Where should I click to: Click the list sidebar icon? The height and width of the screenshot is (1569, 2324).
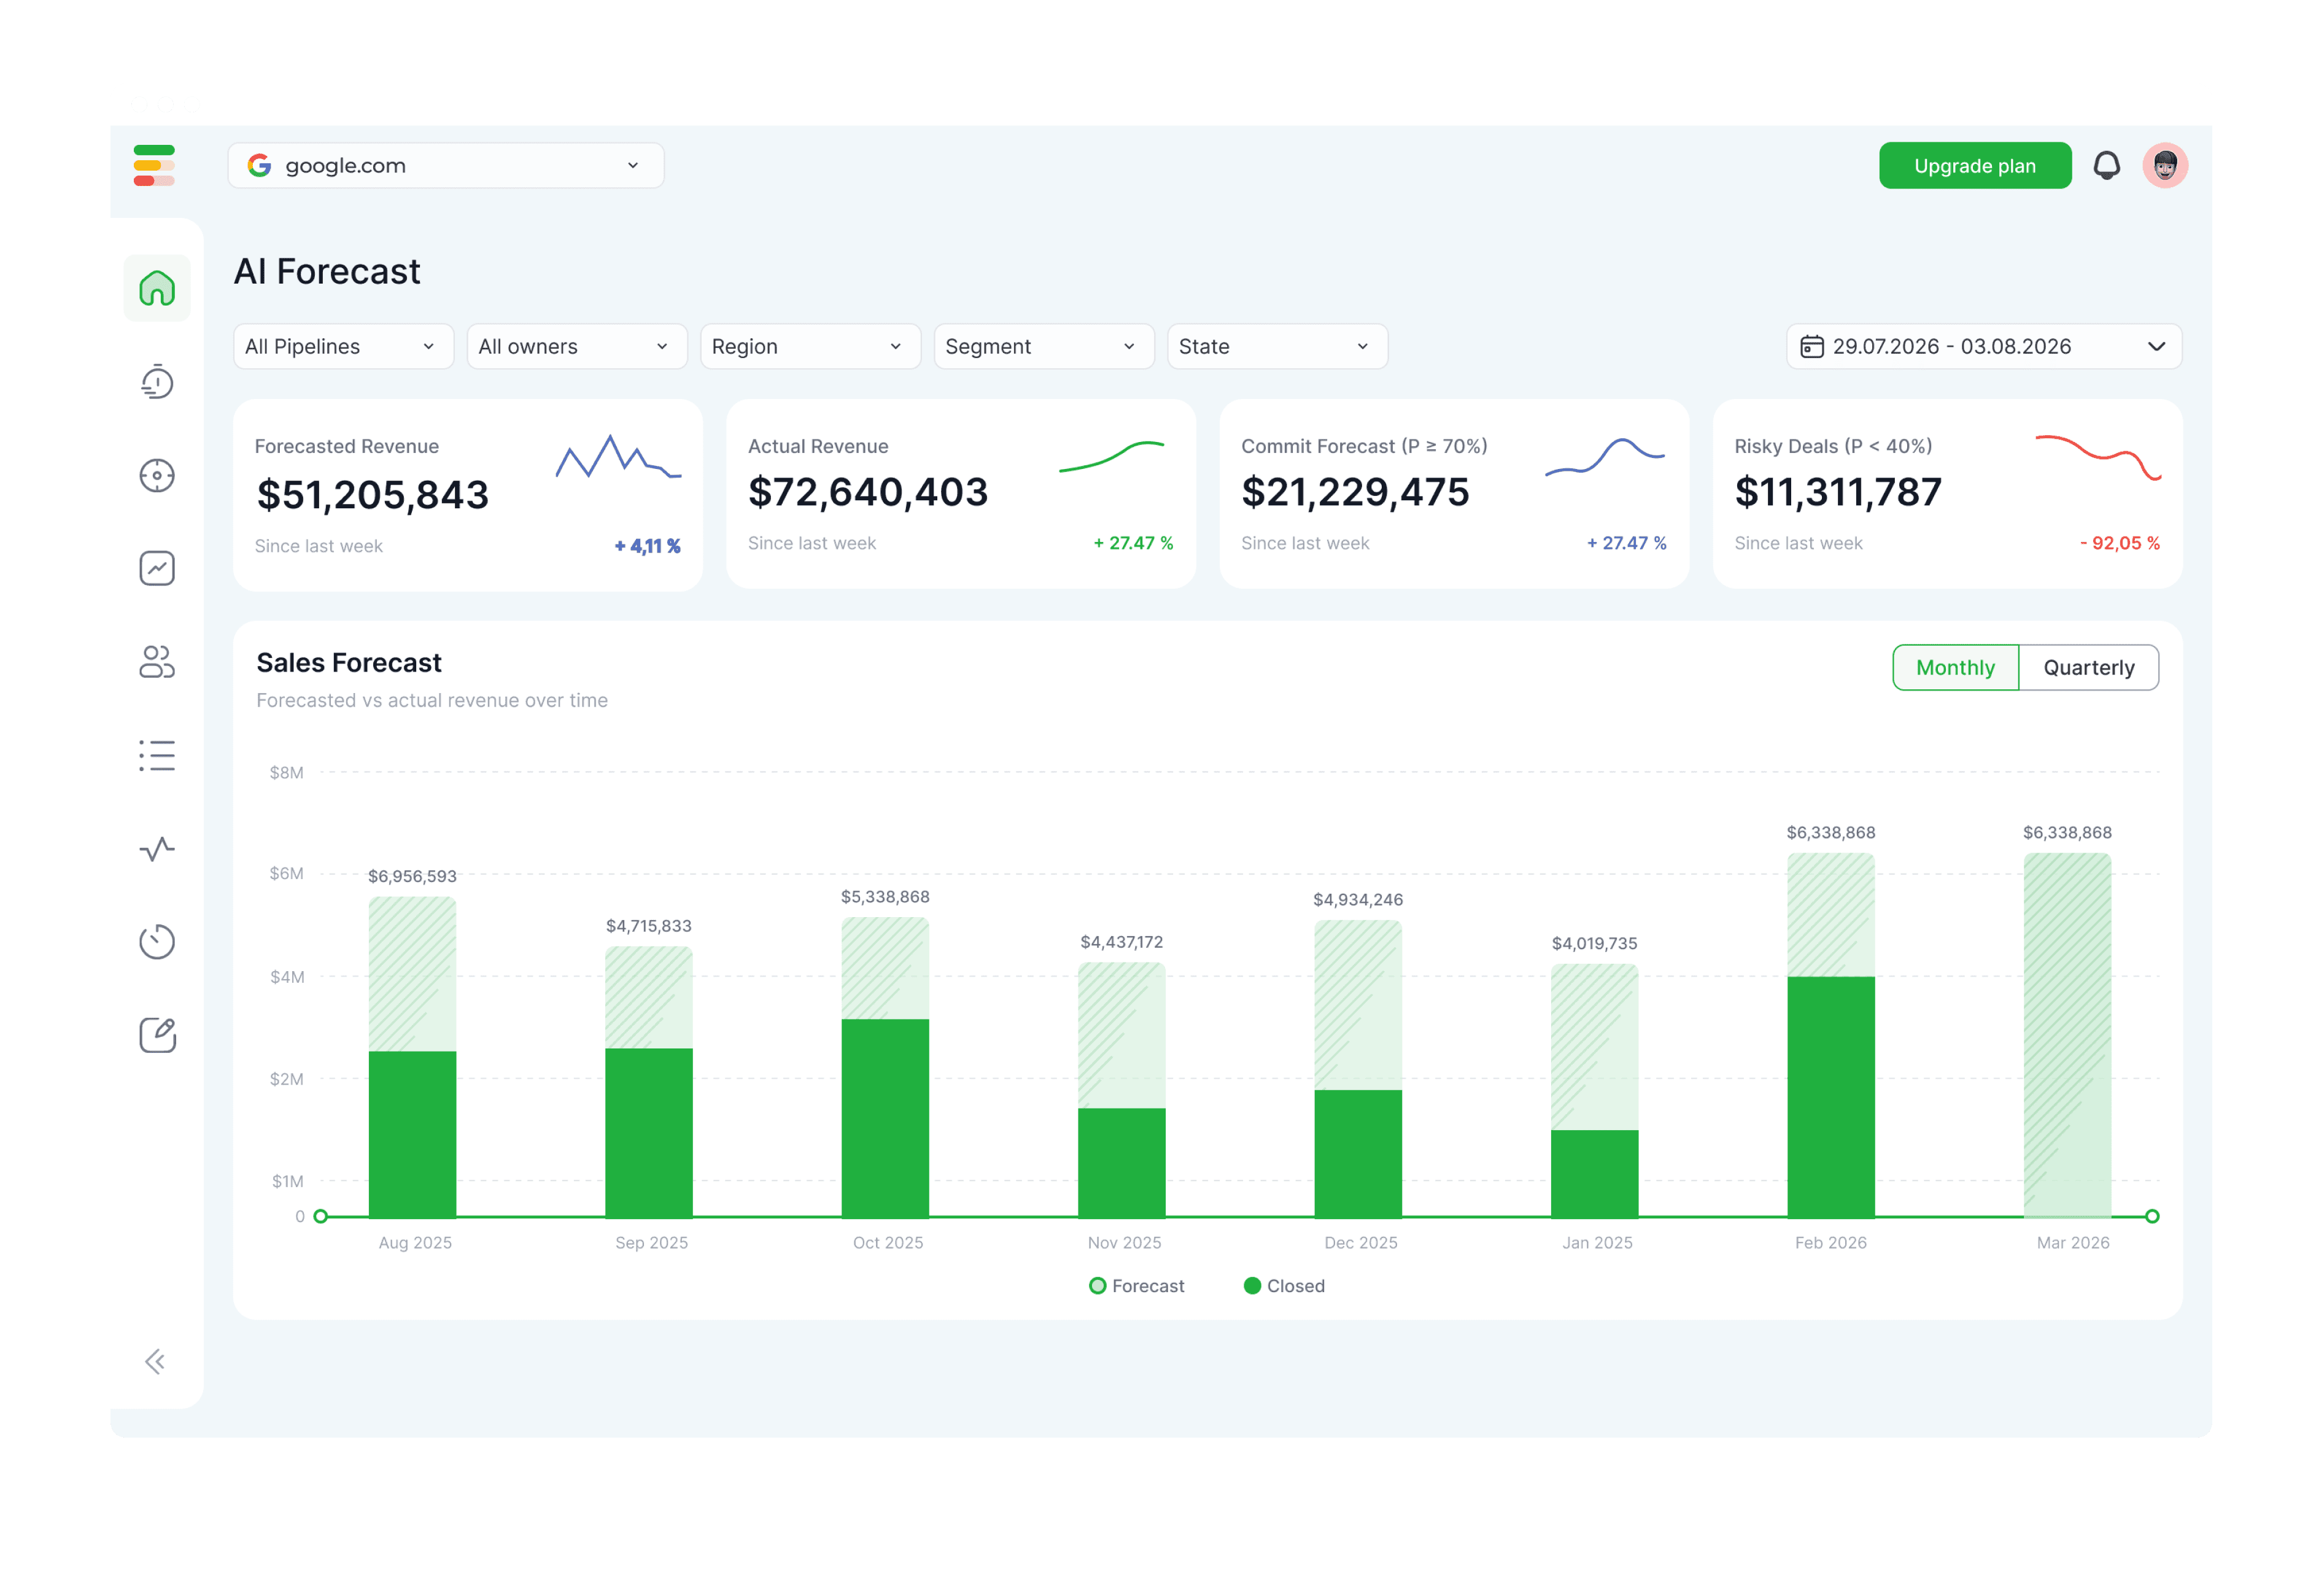click(157, 755)
